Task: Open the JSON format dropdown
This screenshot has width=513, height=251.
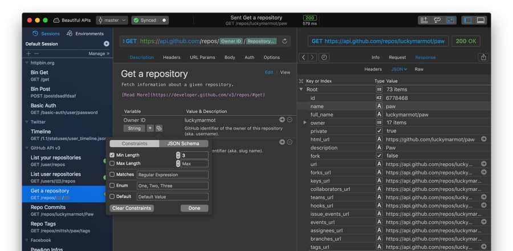Action: pyautogui.click(x=399, y=69)
